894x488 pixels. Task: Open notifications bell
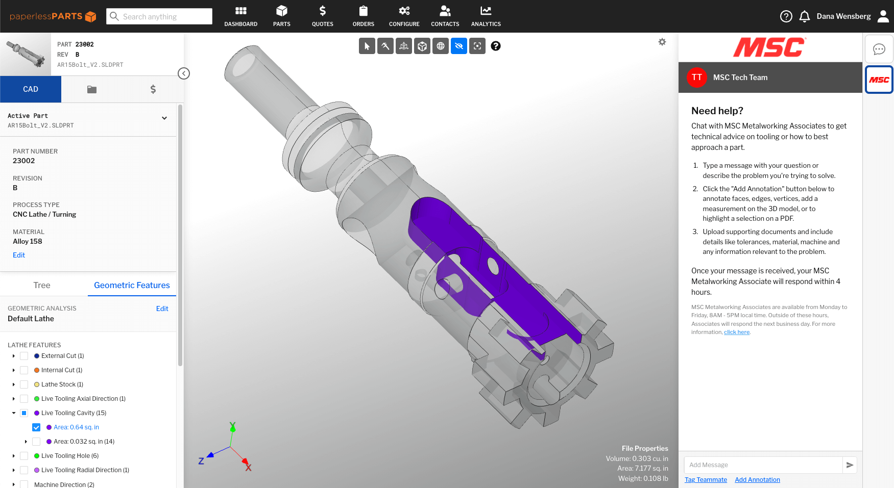[x=805, y=16]
